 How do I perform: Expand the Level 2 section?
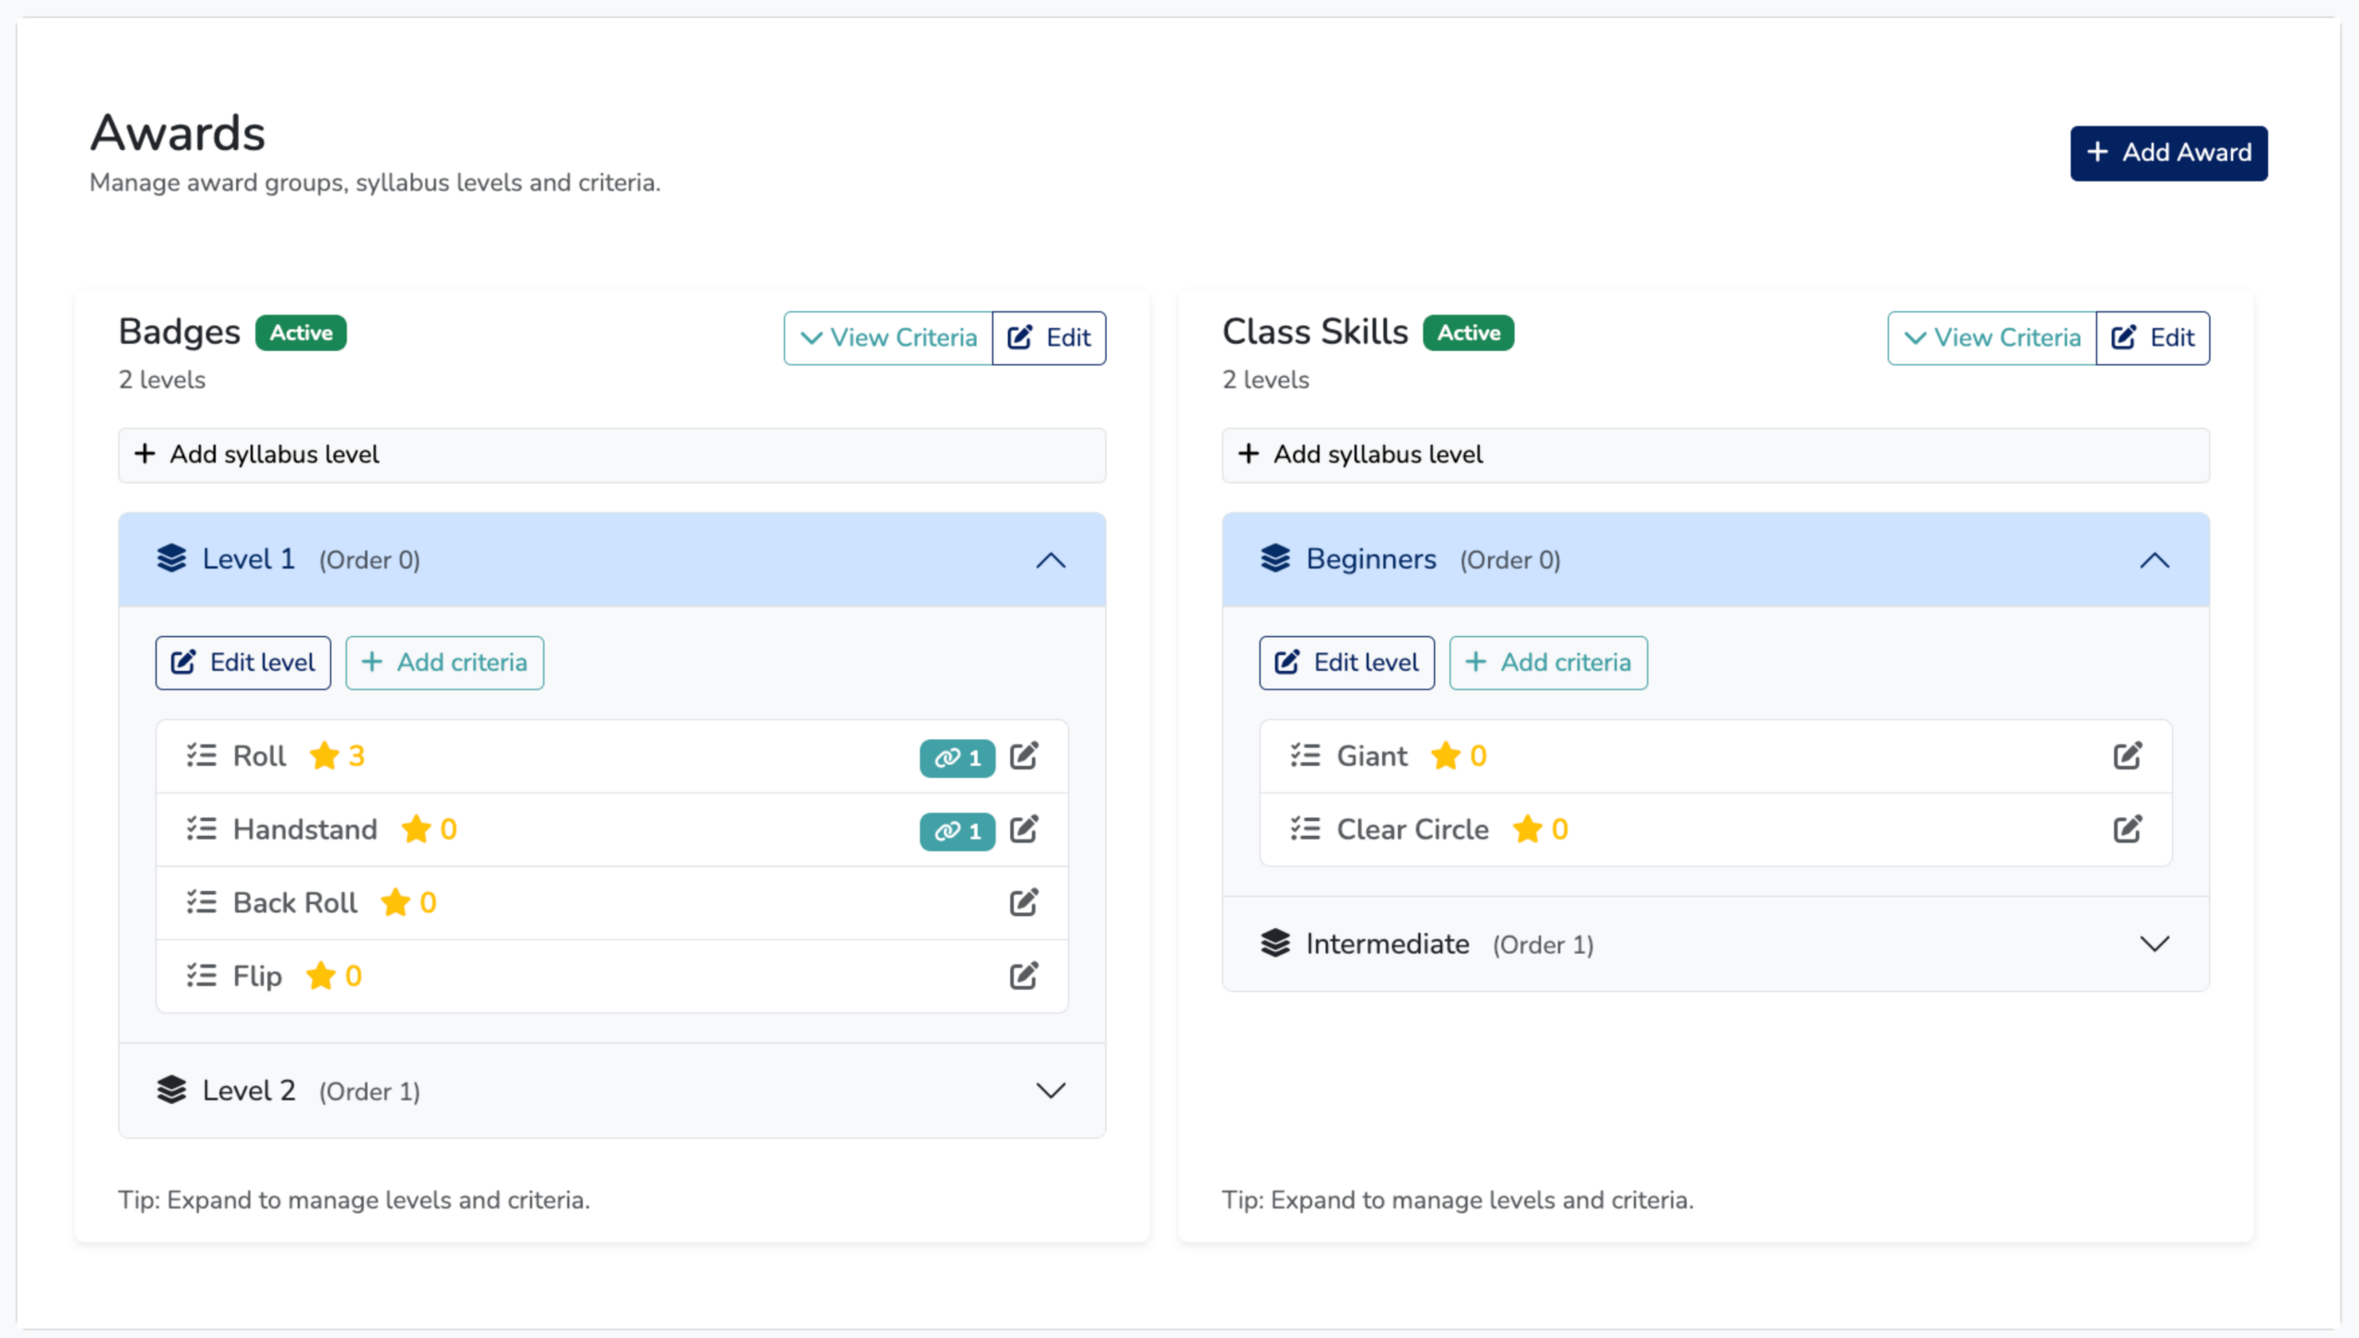[1050, 1091]
